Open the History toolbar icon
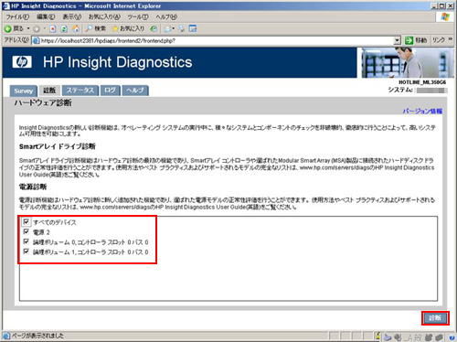This screenshot has width=457, height=342. tap(154, 28)
